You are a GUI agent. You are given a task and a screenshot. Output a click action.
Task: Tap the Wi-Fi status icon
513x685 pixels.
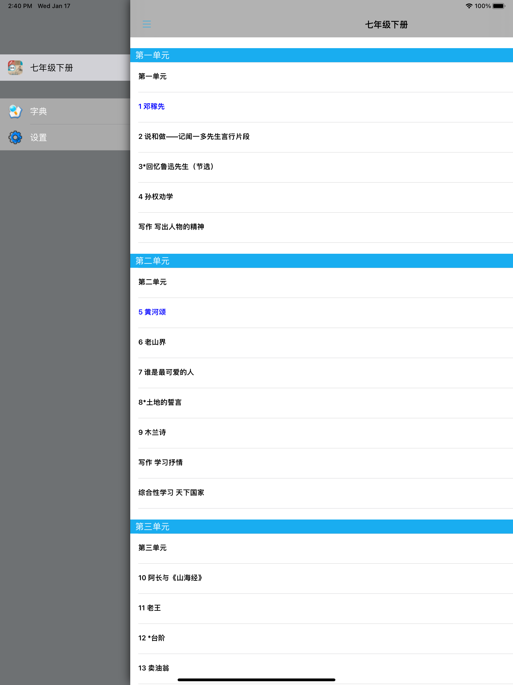pyautogui.click(x=469, y=6)
